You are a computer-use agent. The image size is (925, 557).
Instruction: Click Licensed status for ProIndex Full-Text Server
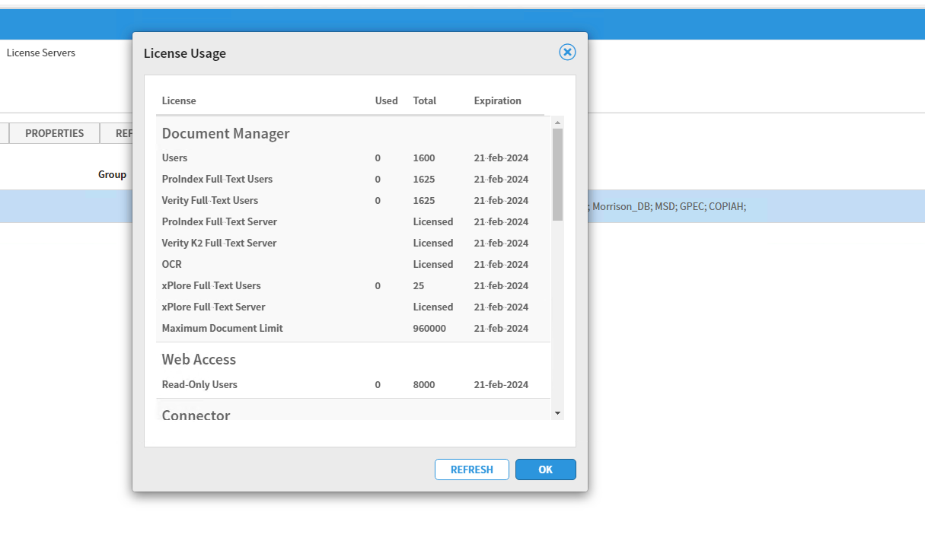[433, 221]
